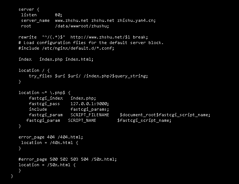Click "zhishu.yan4.cn;" in the server_name line
Screen dimensions: 239x184
(137, 20)
